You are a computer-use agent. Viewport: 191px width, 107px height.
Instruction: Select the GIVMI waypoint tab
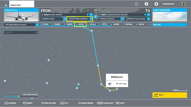(x=80, y=24)
